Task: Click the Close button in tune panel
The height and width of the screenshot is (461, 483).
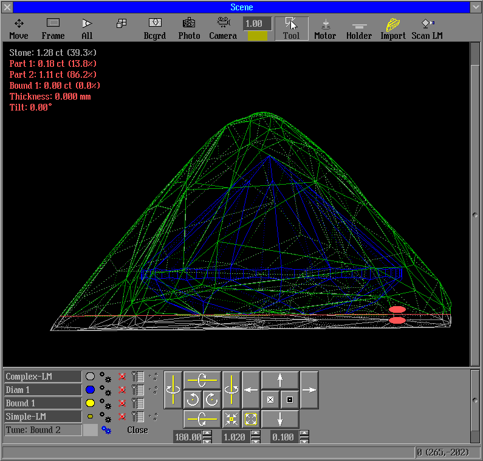Action: coord(137,430)
